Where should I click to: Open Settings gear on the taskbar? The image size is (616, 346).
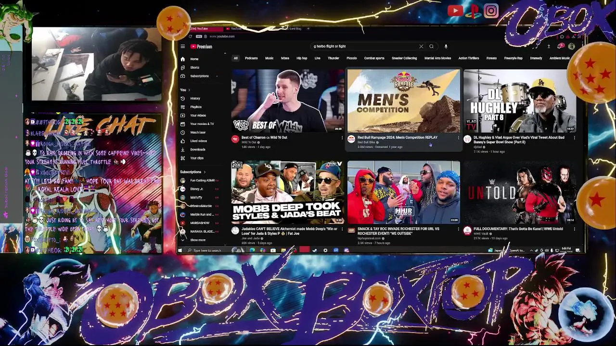click(x=325, y=250)
